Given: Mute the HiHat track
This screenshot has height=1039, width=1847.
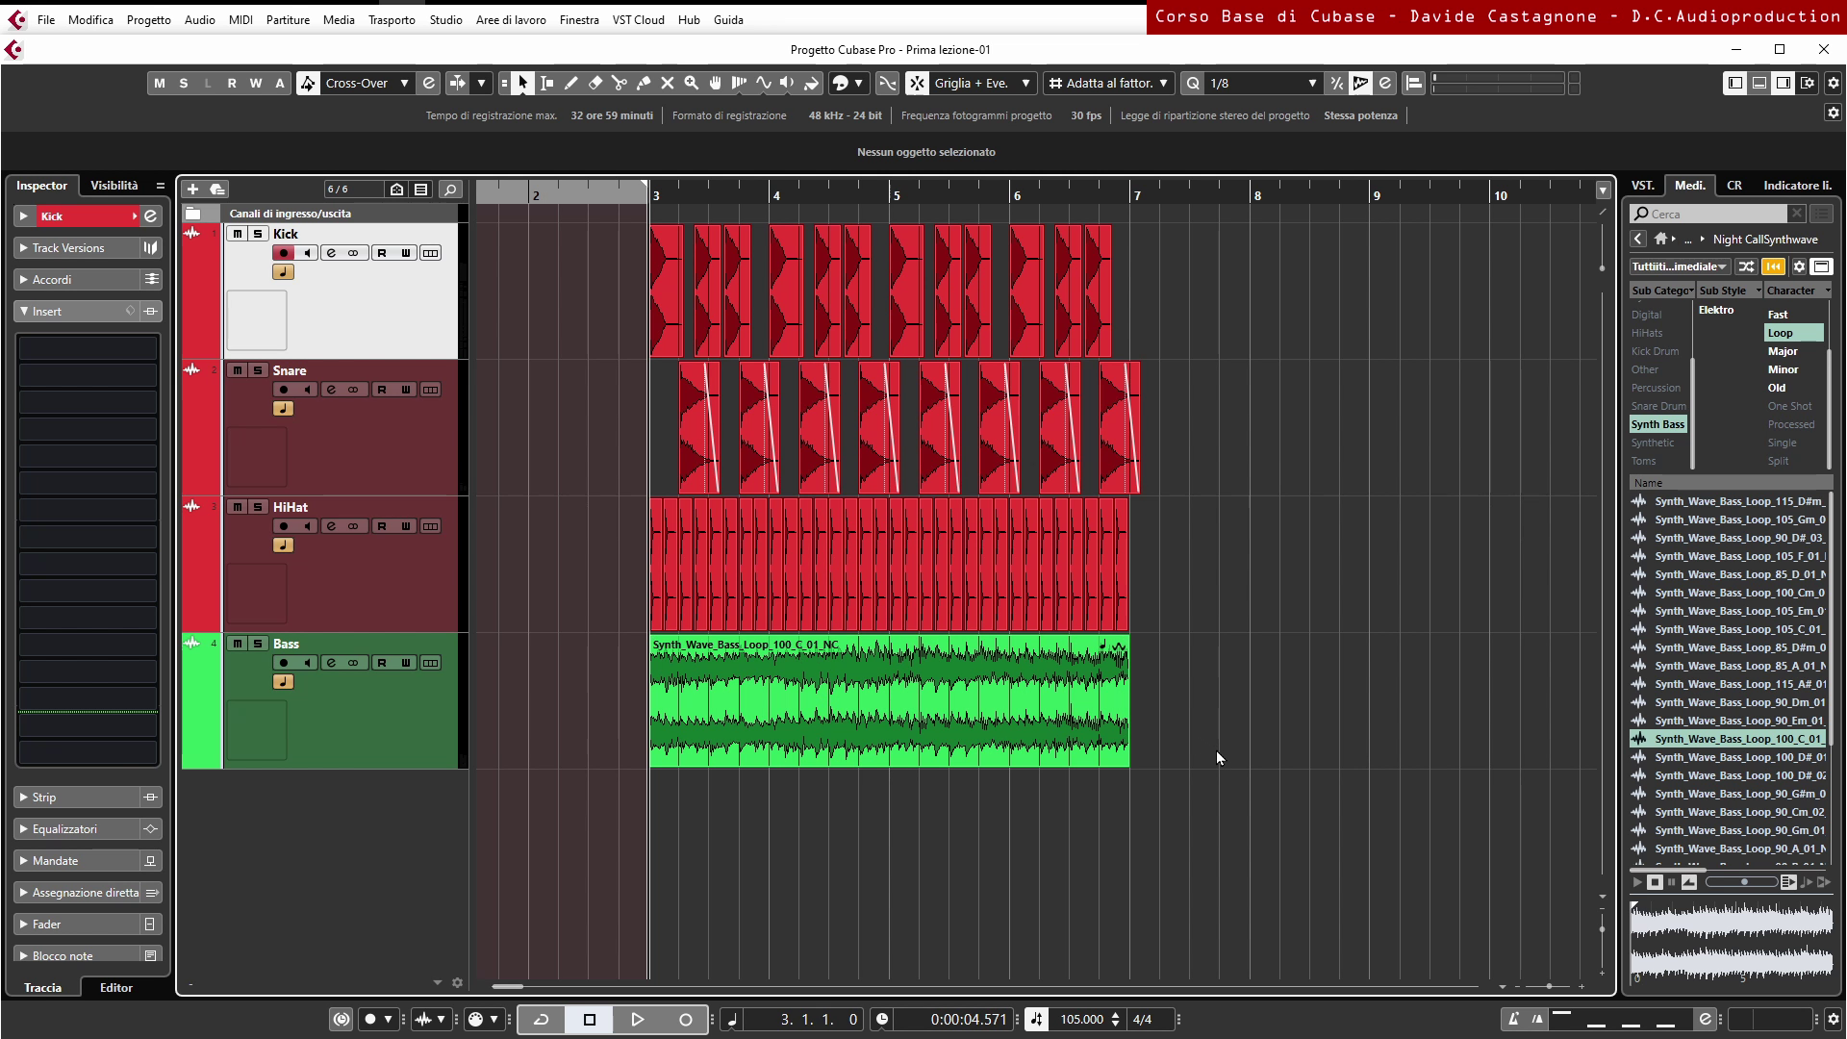Looking at the screenshot, I should [x=238, y=507].
